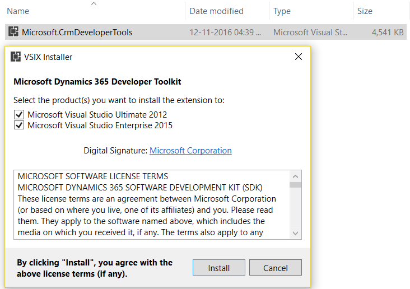Click the license box scrollbar thumb

point(296,185)
